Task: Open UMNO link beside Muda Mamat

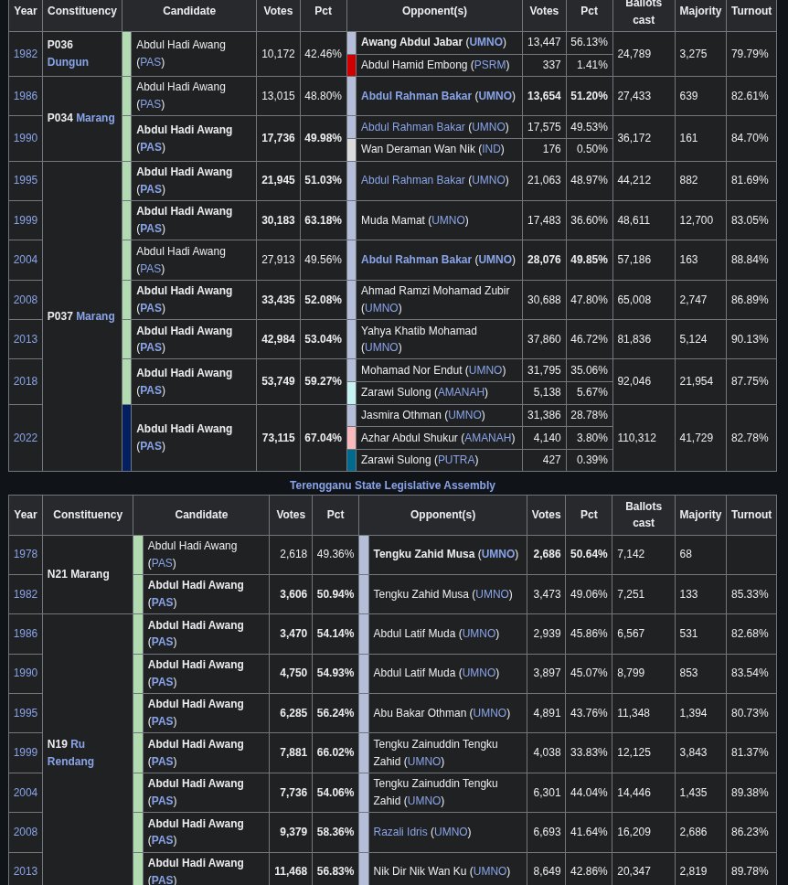Action: 448,220
